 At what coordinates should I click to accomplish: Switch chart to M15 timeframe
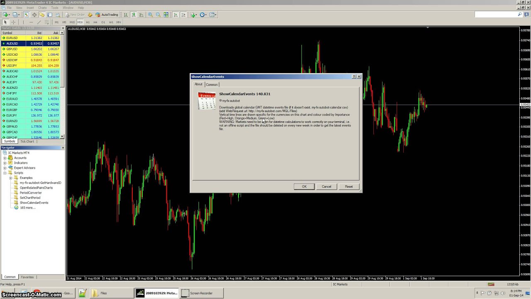coord(72,22)
